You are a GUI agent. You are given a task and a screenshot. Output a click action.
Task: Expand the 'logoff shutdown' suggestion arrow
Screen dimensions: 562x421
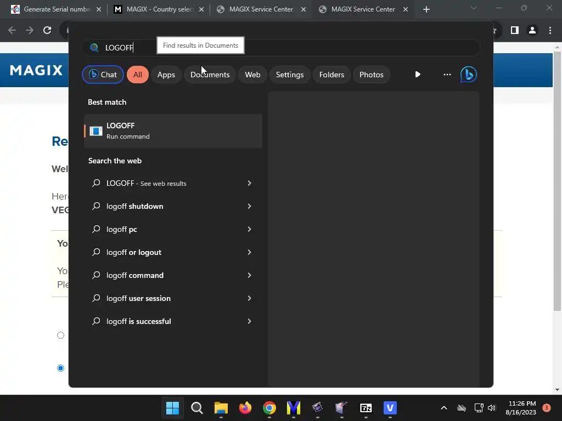tap(250, 206)
